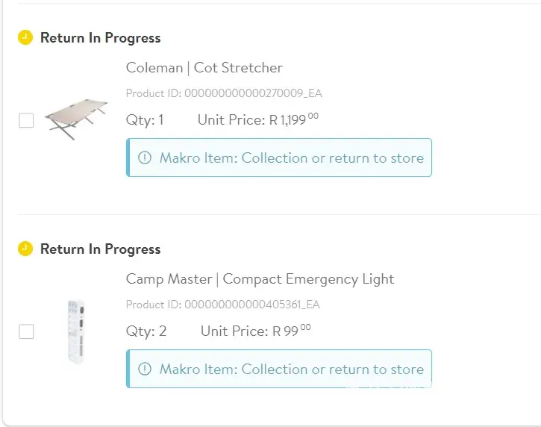Click the Return In Progress heading above Coleman

pos(100,38)
